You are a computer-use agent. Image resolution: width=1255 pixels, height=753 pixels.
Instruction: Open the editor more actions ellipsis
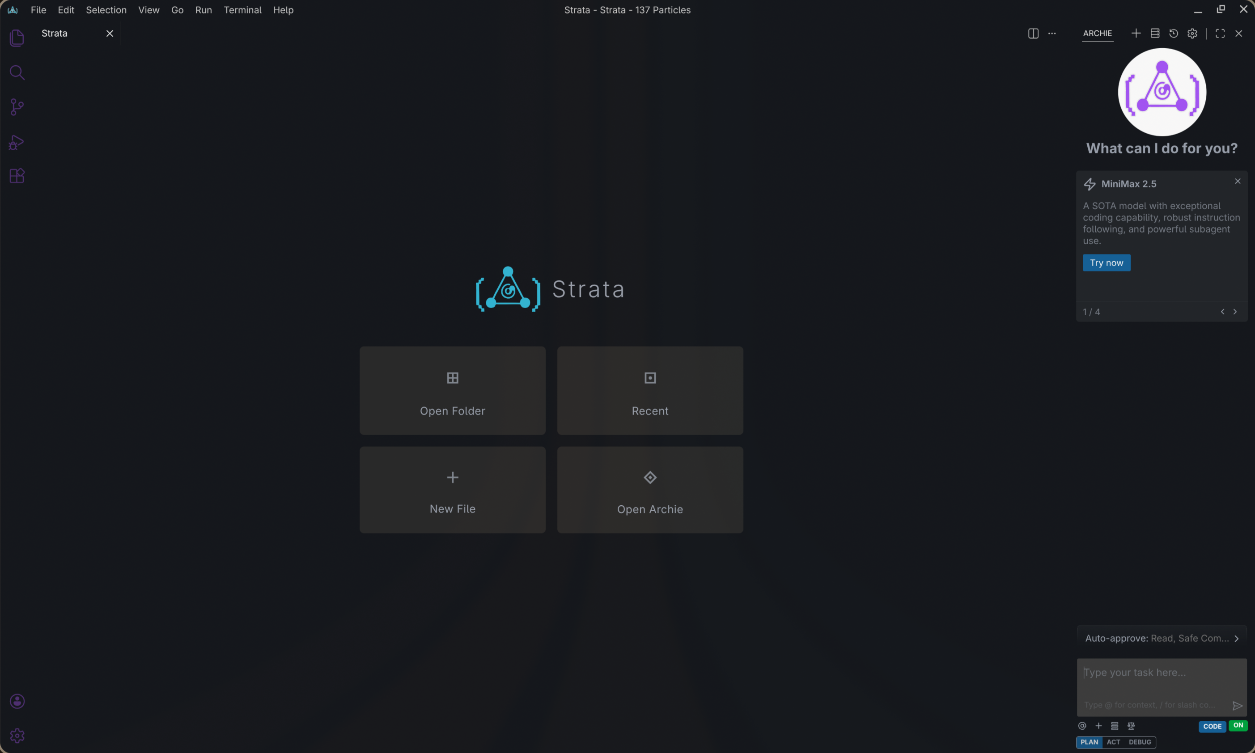[x=1052, y=33]
